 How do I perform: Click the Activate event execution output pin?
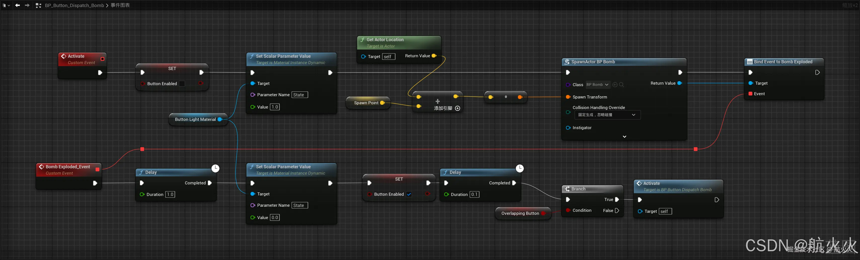[x=100, y=73]
